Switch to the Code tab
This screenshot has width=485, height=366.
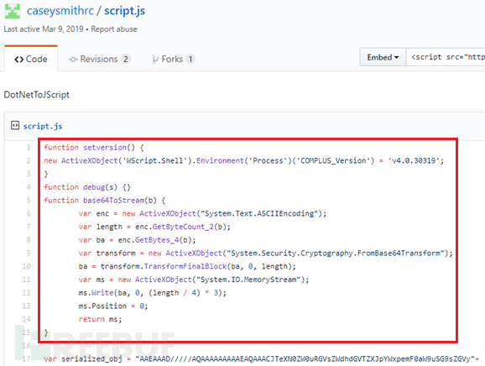(x=31, y=59)
